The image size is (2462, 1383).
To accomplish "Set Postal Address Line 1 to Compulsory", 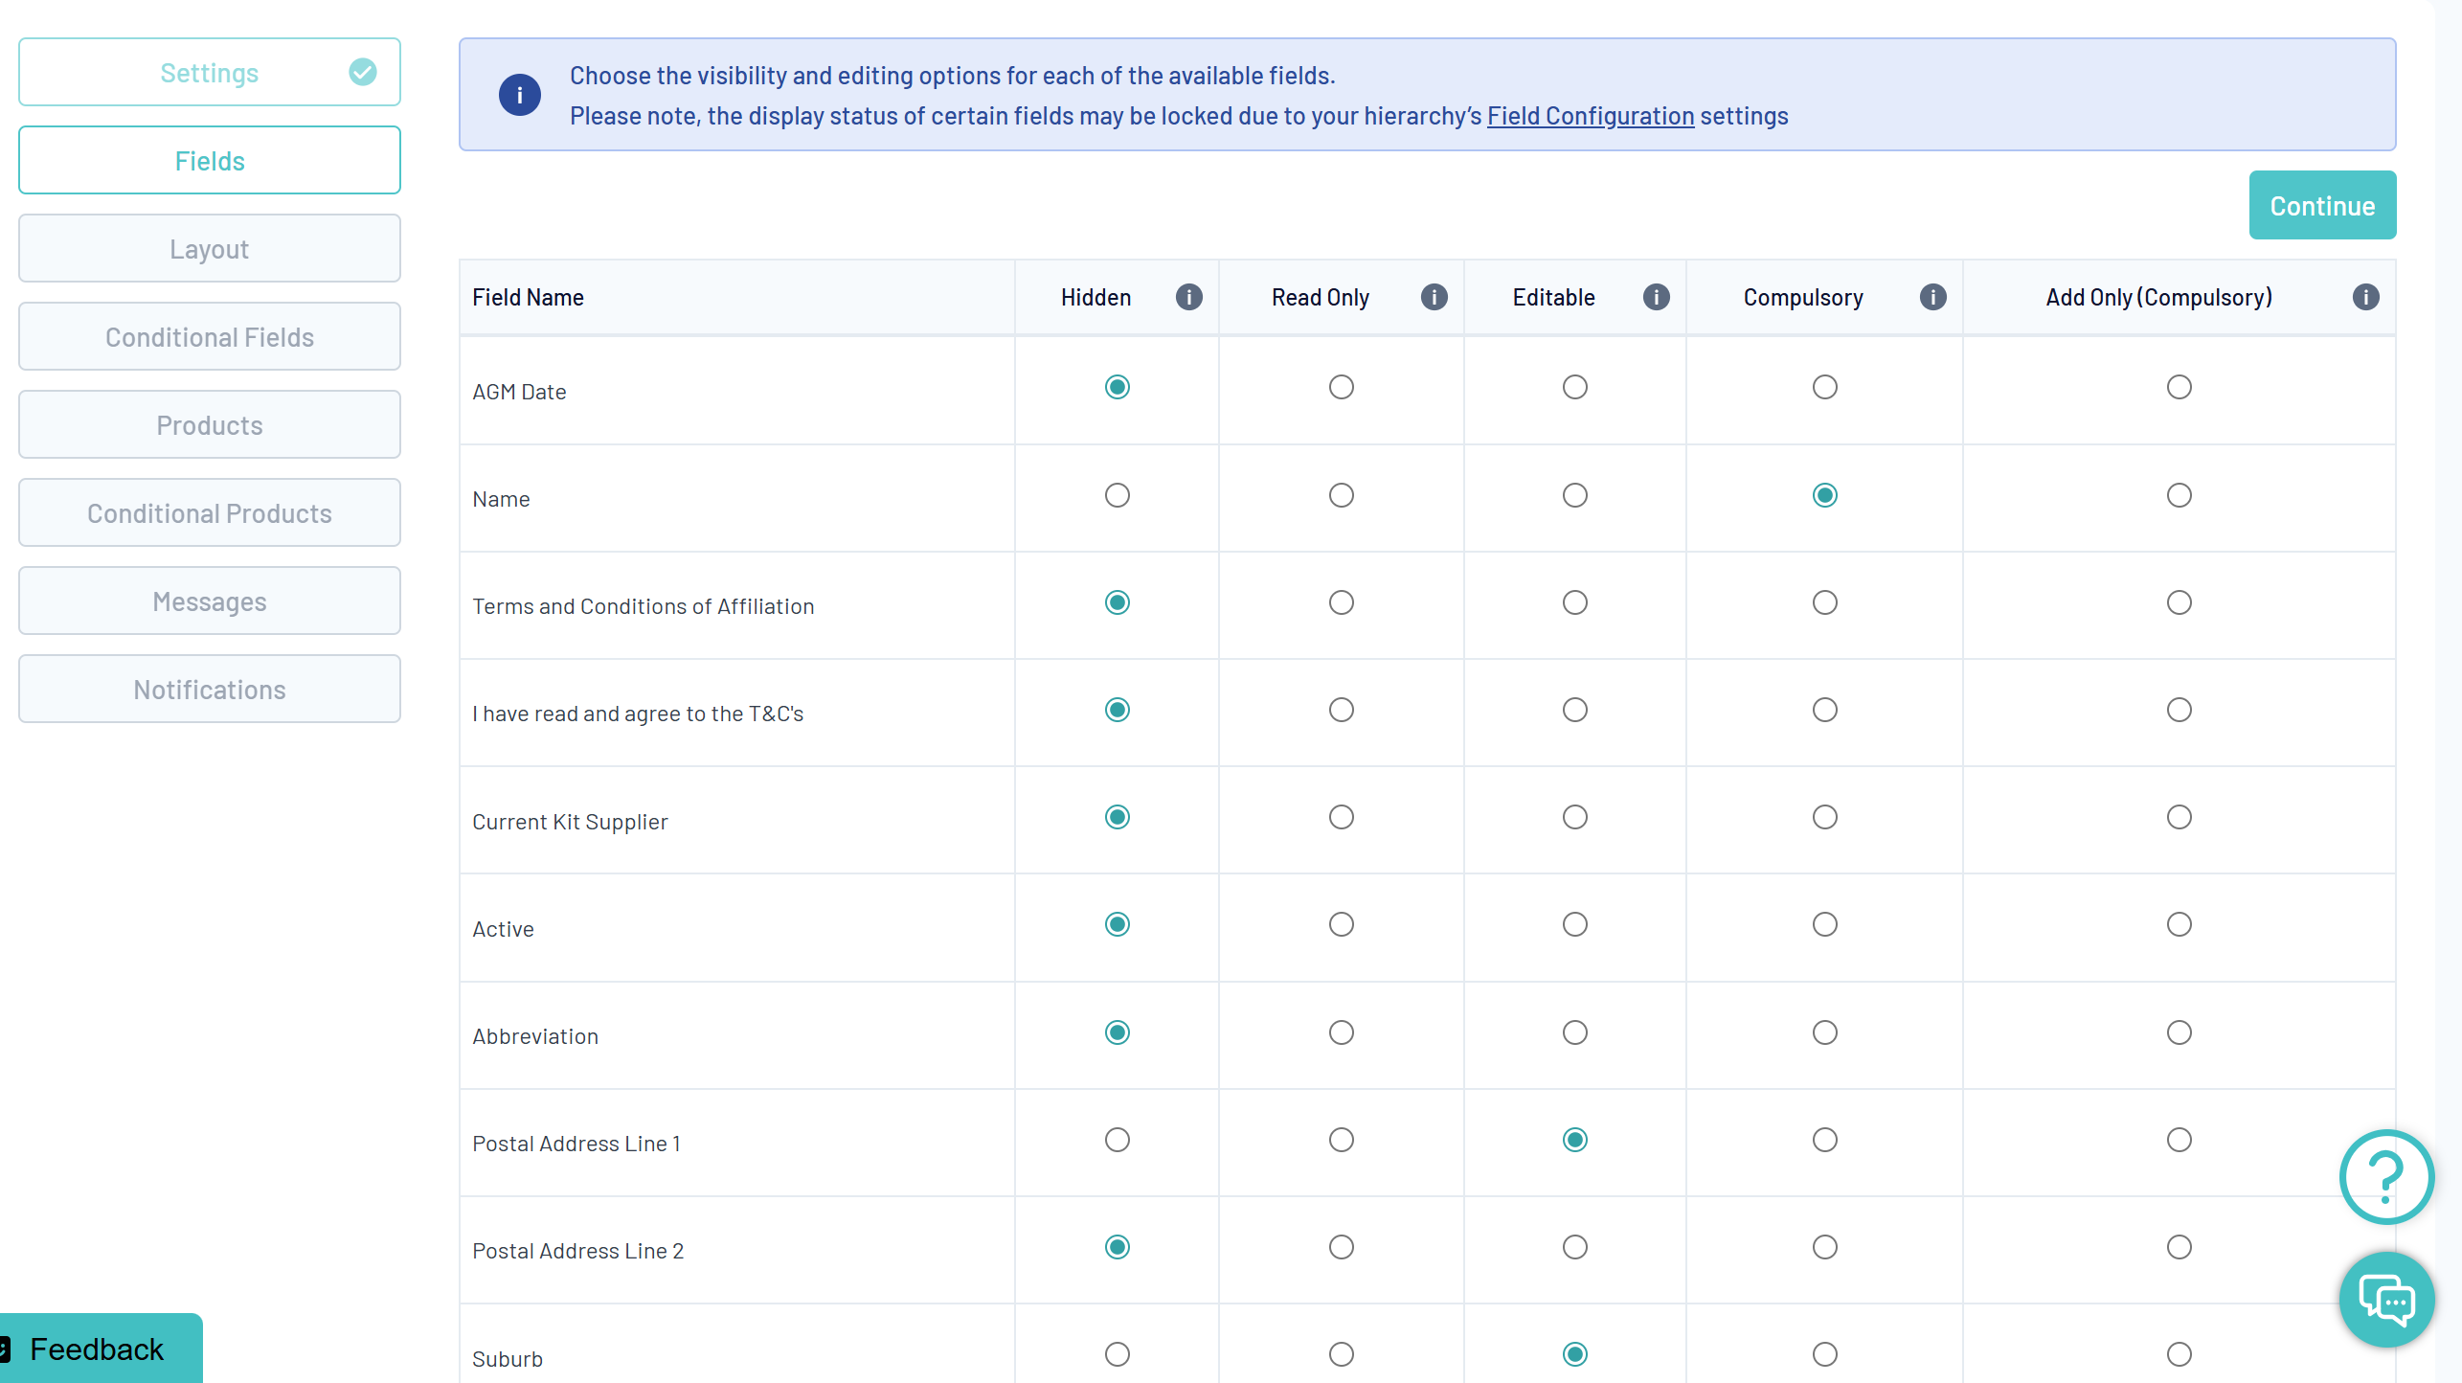I will coord(1824,1140).
